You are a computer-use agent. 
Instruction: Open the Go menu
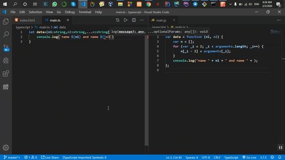59,12
